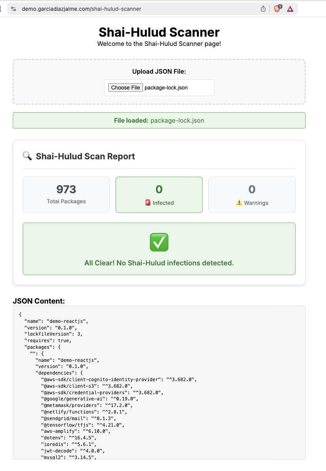Select the Total Packages stat card

click(66, 194)
